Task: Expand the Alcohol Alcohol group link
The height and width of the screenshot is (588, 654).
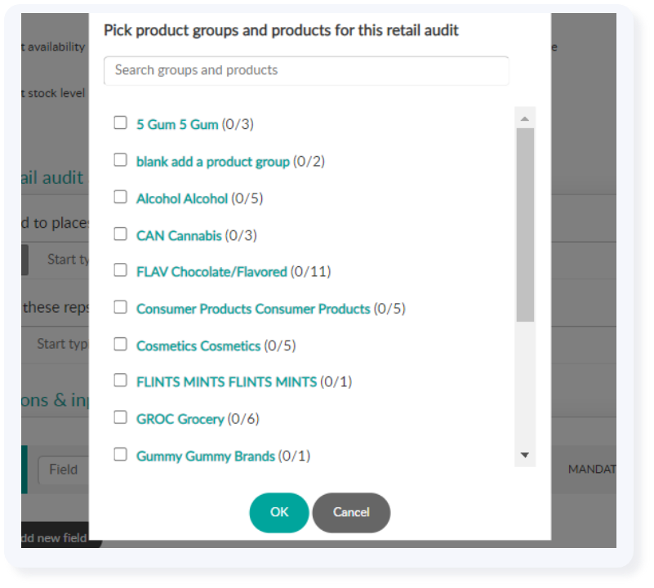Action: (182, 198)
